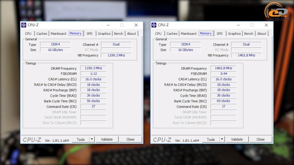
Task: Click Validate in left CPU-Z window
Action: (x=107, y=139)
